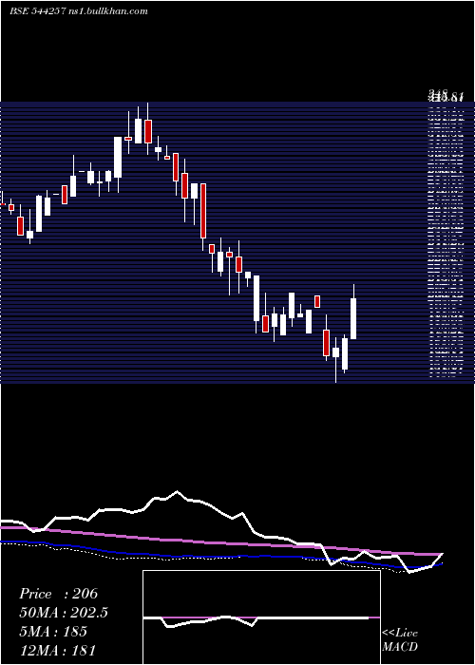The height and width of the screenshot is (665, 475).
Task: Click the '<<Live MACD' label
Action: [x=400, y=639]
